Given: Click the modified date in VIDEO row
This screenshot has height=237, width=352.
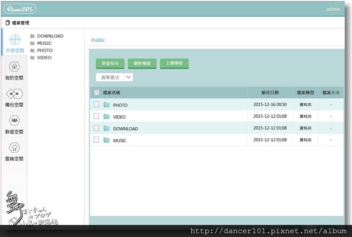Looking at the screenshot, I should [270, 116].
